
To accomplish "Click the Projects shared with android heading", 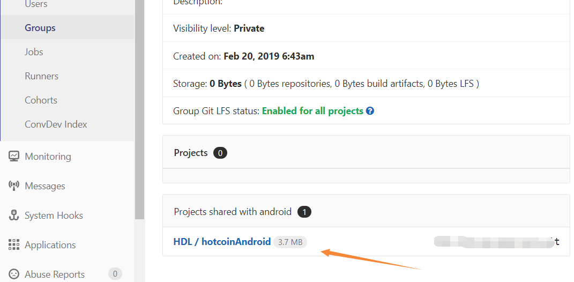I will (x=233, y=212).
